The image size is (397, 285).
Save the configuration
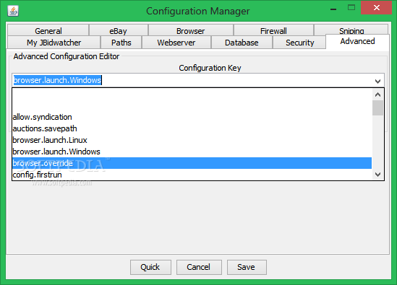[x=247, y=267]
